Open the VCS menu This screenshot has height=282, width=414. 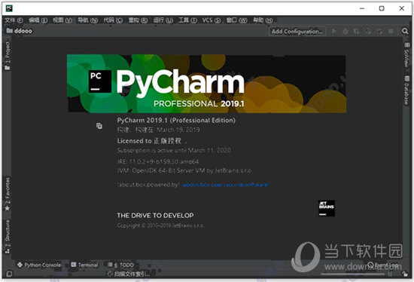pos(212,20)
